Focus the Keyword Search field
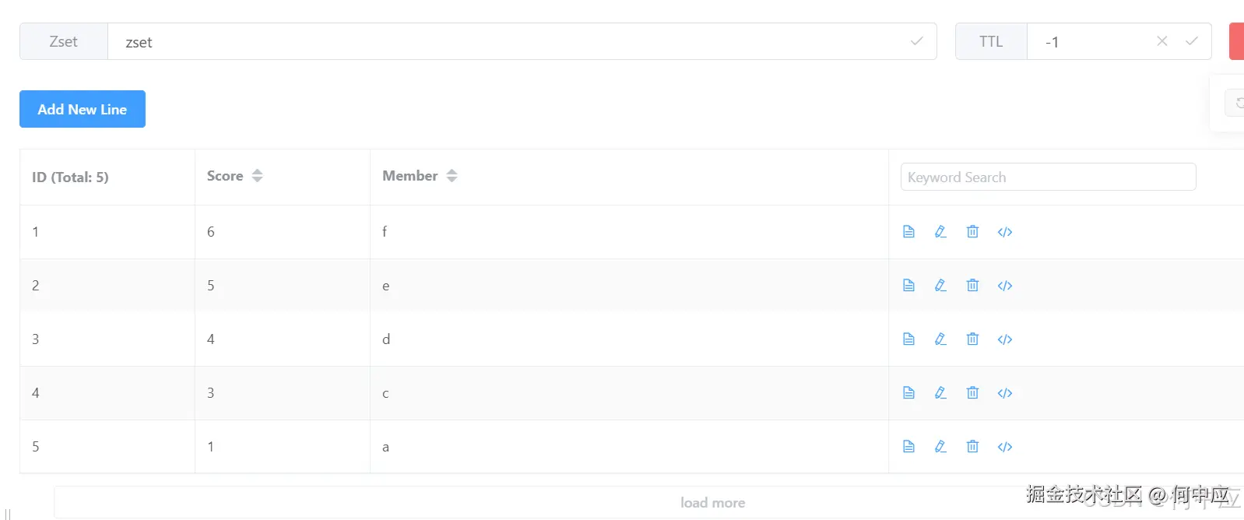Image resolution: width=1244 pixels, height=520 pixels. coord(1048,177)
